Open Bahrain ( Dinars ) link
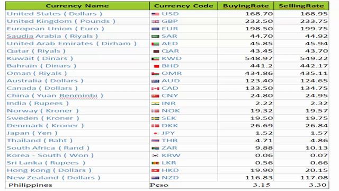The image size is (339, 191). tap(41, 66)
